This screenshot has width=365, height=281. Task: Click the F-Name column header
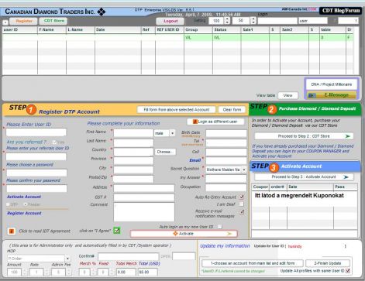(52, 29)
